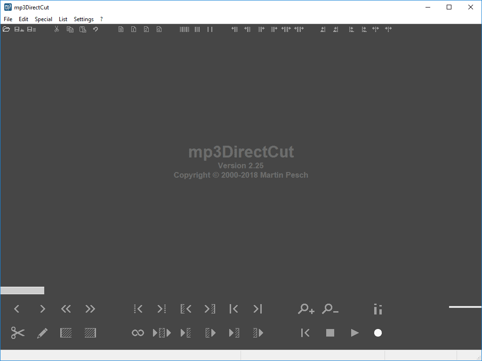Click the small cut scissors in top toolbar
The width and height of the screenshot is (482, 361).
pyautogui.click(x=56, y=29)
